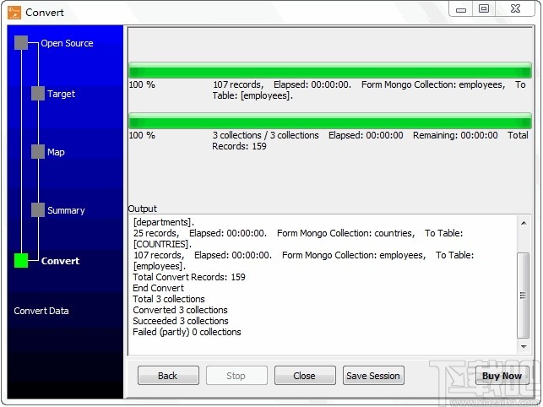The image size is (543, 407).
Task: Click the 'Output' section label
Action: tap(143, 209)
